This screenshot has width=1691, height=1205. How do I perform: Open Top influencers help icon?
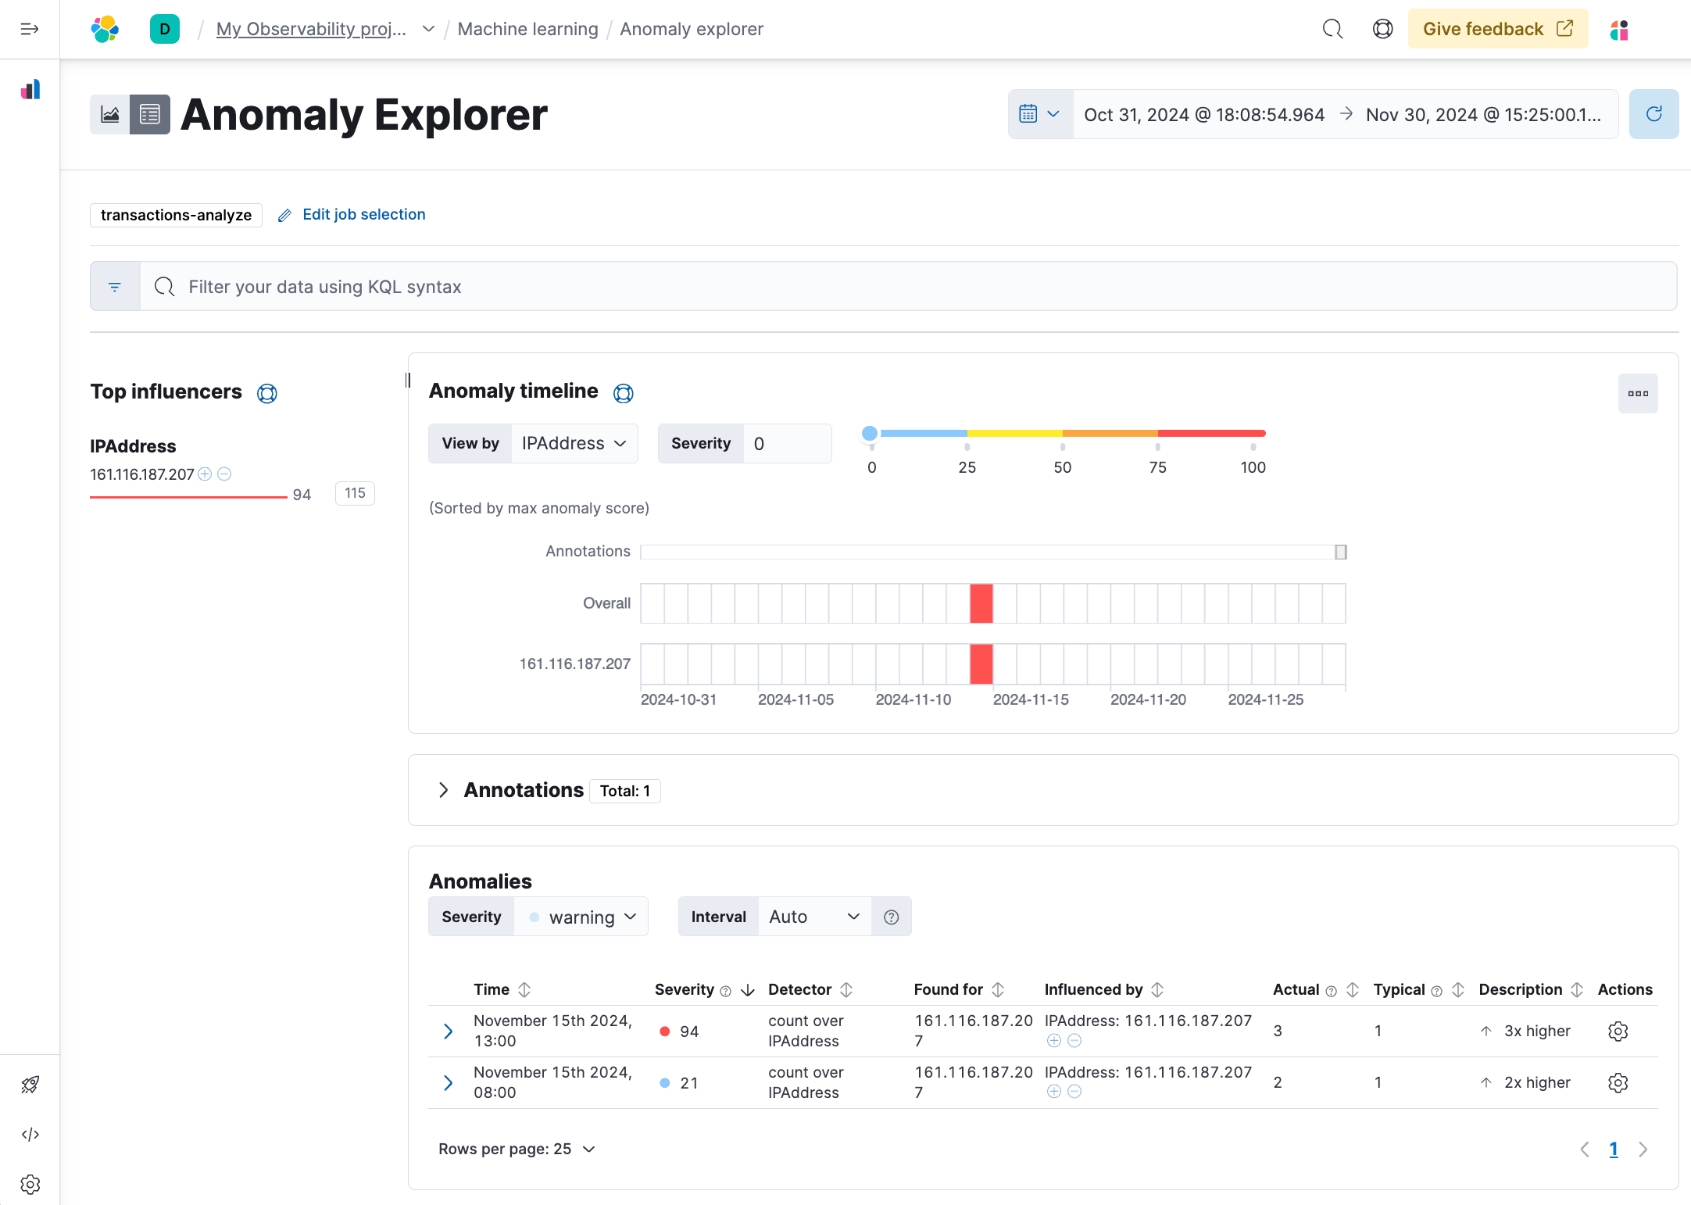click(267, 393)
